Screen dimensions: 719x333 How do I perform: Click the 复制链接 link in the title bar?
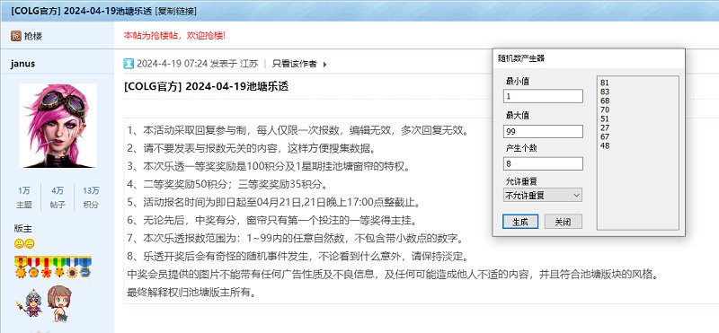click(175, 11)
